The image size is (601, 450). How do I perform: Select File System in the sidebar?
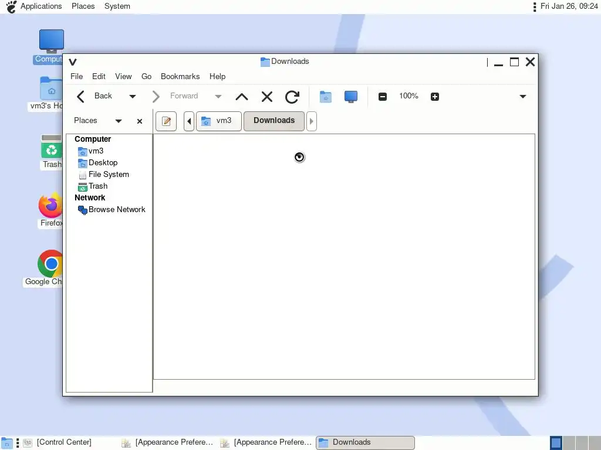[x=103, y=175]
